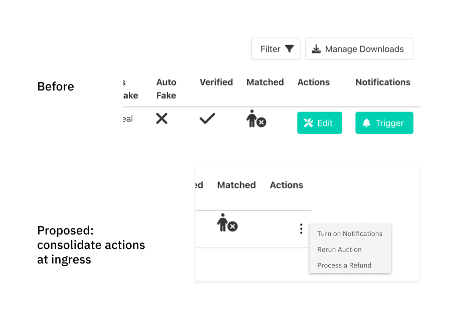Select Process a Refund option
This screenshot has width=449, height=335.
click(344, 265)
